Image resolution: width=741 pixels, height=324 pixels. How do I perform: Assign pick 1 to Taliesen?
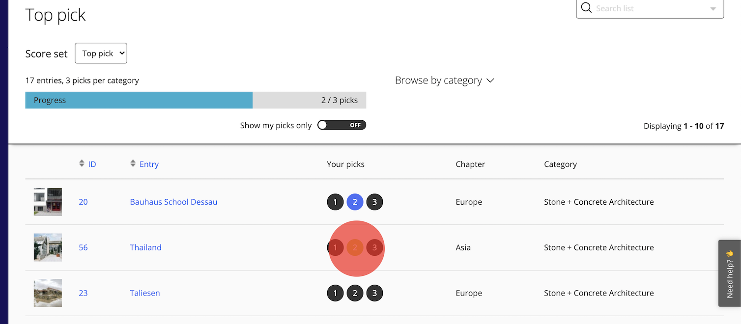point(335,293)
